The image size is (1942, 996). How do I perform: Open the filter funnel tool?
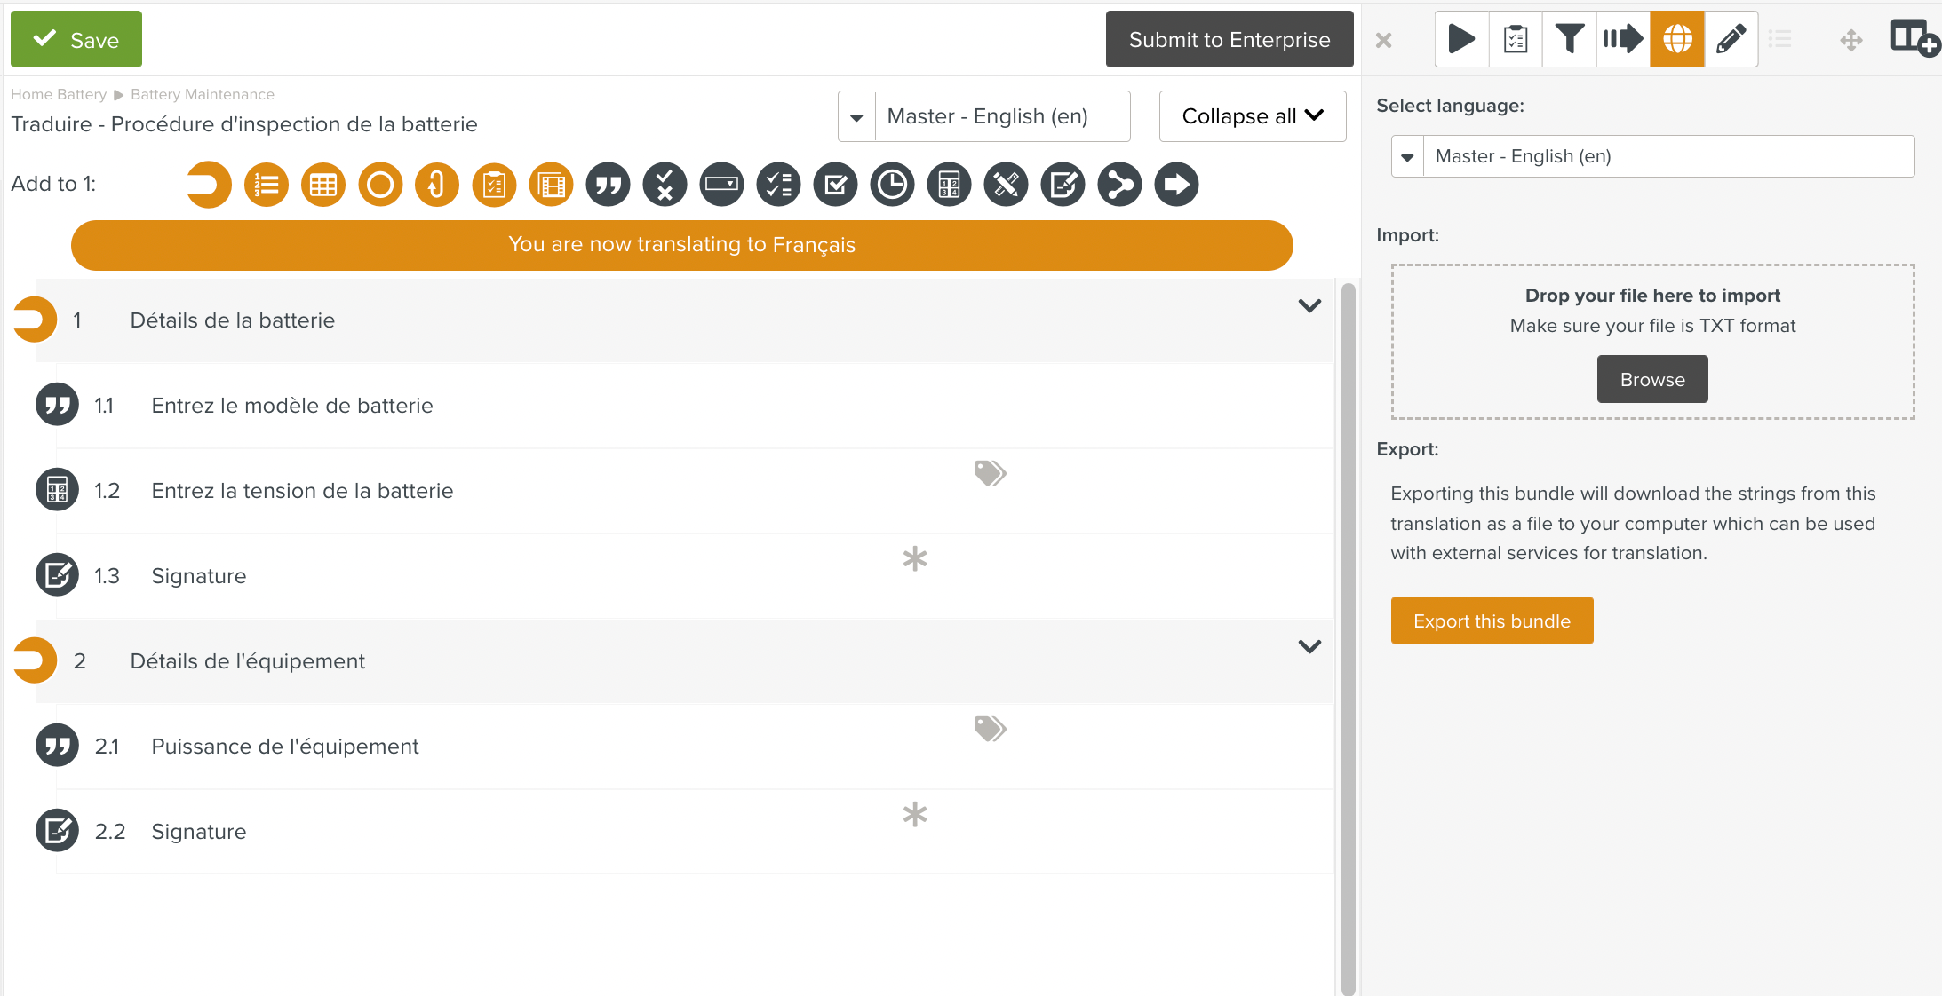[1569, 39]
